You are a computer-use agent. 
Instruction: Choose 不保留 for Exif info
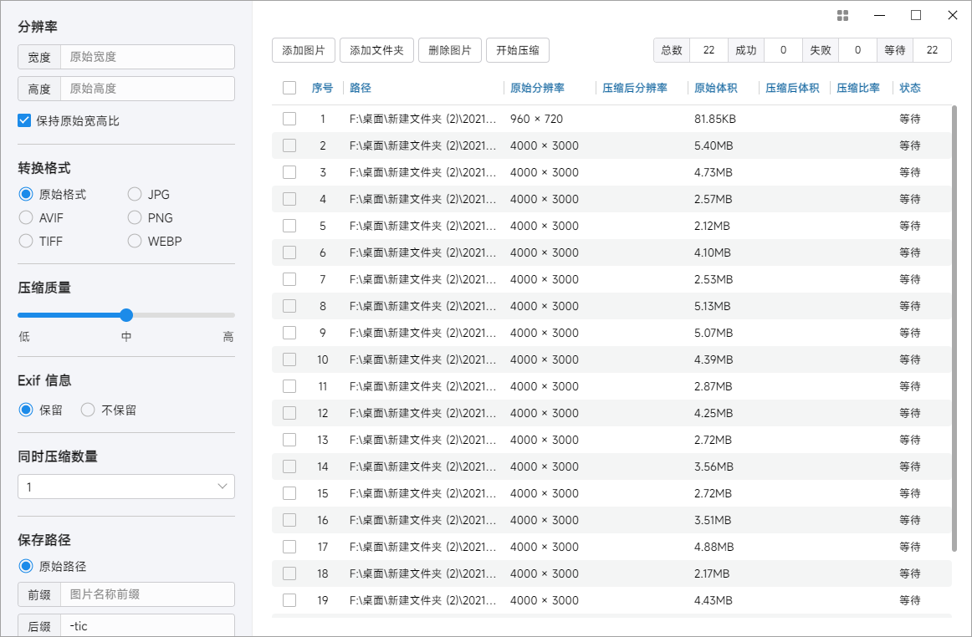[87, 410]
